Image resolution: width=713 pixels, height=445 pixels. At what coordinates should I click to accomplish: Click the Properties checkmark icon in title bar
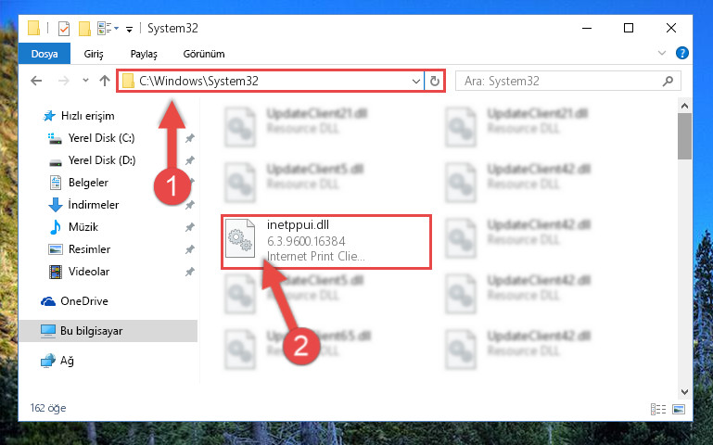tap(64, 29)
